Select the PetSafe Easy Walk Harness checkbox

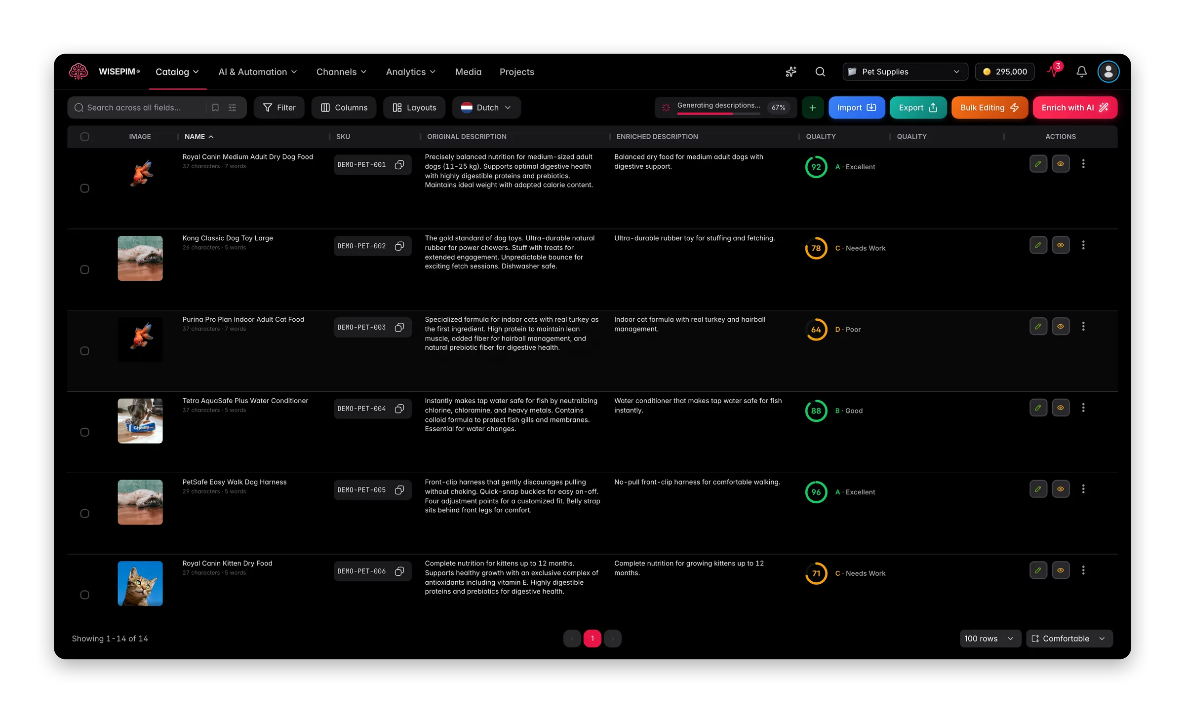pos(84,514)
